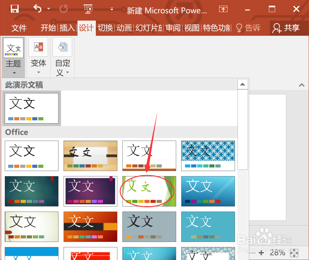This screenshot has height=260, width=309.
Task: Select the theme with red banner
Action: coord(90,253)
